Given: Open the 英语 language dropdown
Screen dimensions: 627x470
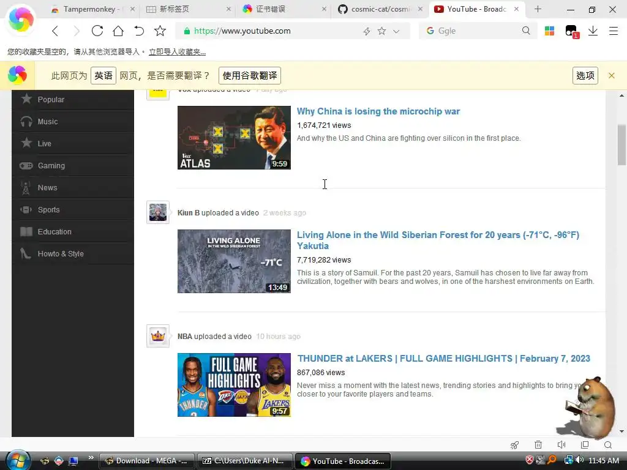Looking at the screenshot, I should point(103,75).
